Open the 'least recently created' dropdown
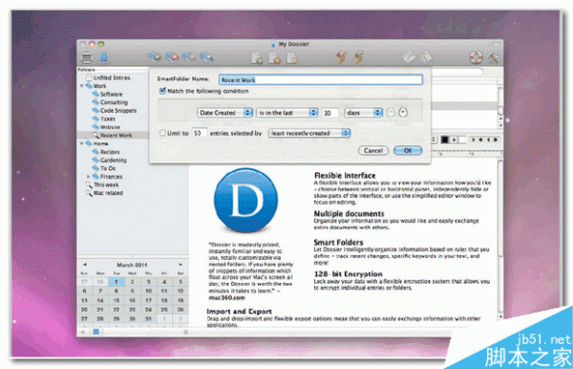Screen dimensions: 573x369 tap(309, 133)
